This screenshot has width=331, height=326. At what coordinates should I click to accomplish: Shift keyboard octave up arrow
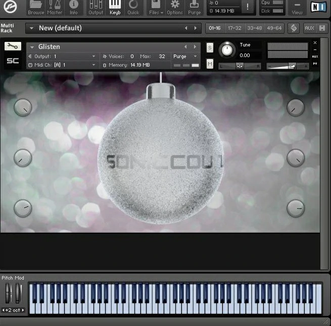[x=23, y=310]
